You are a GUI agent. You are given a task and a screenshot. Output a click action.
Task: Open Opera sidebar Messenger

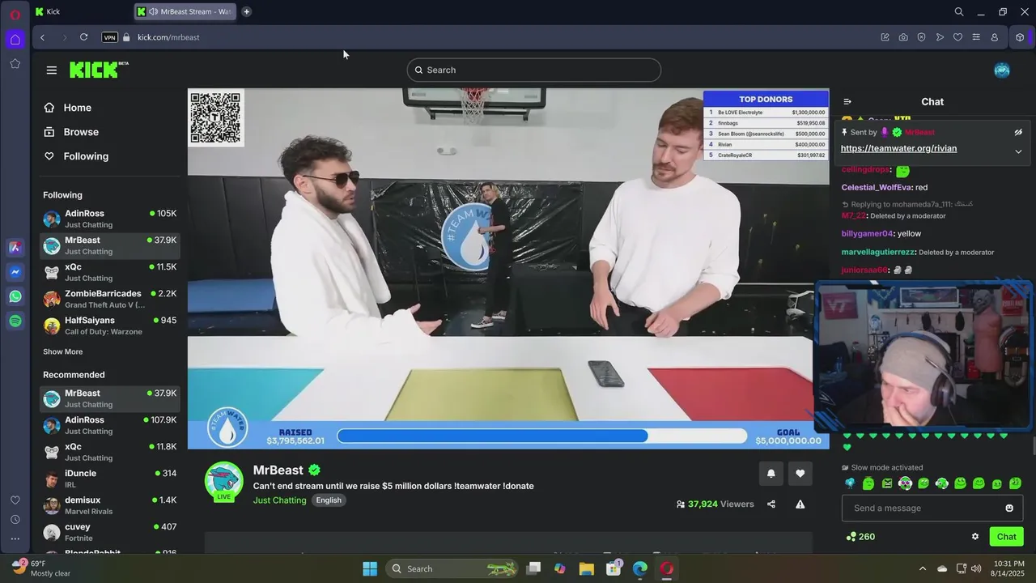point(15,273)
